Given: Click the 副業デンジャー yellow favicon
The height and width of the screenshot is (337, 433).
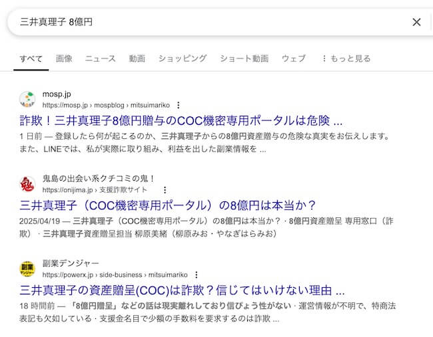Looking at the screenshot, I should pos(27,269).
